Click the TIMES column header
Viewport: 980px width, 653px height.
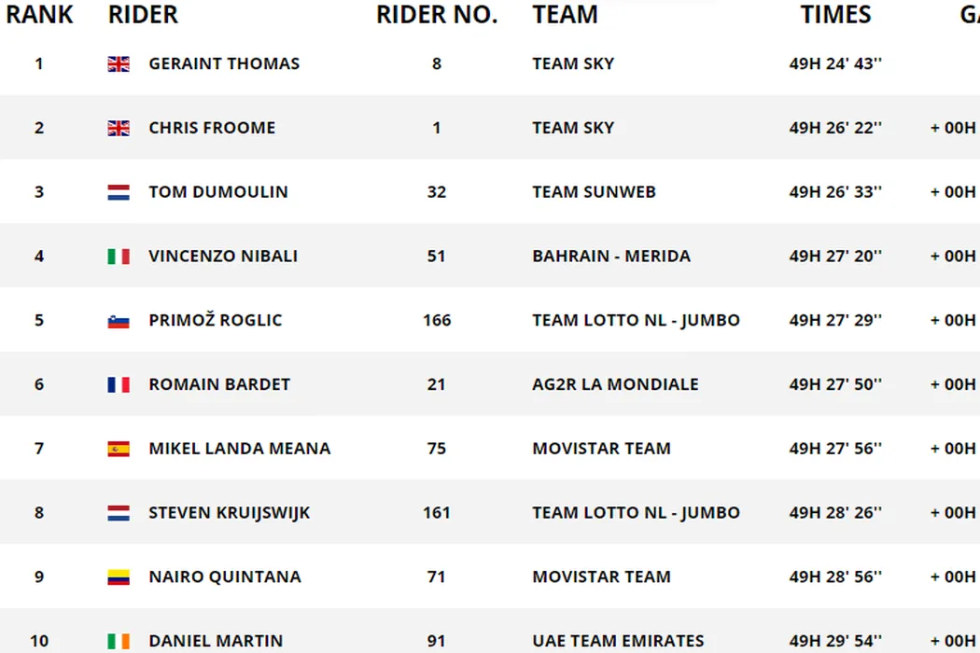coord(835,15)
